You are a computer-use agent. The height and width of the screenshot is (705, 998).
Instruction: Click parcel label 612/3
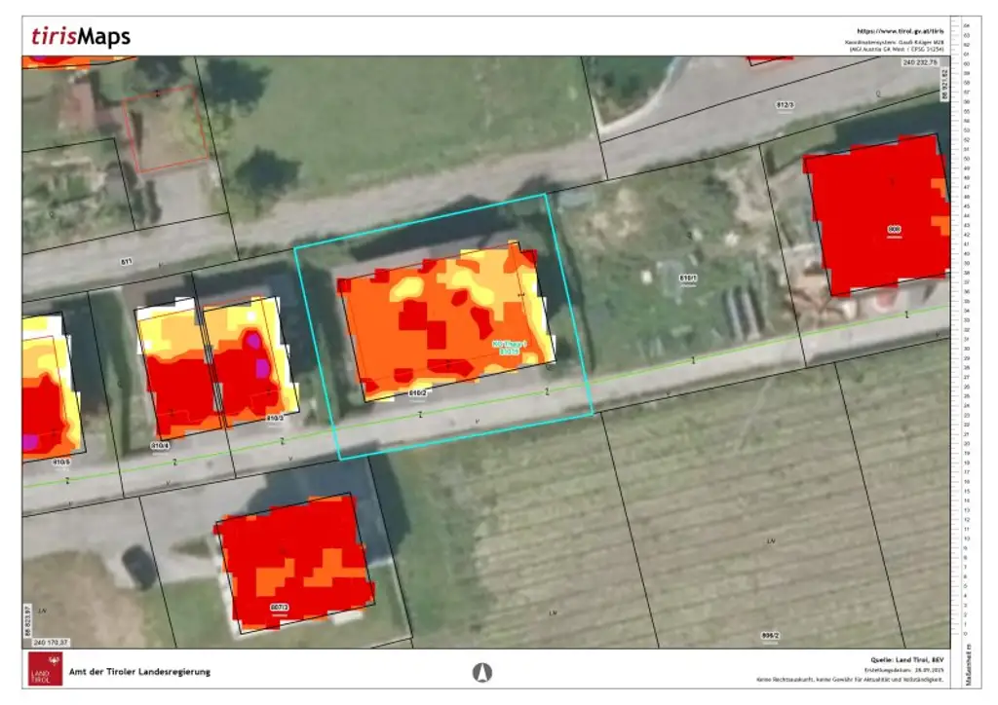[786, 104]
